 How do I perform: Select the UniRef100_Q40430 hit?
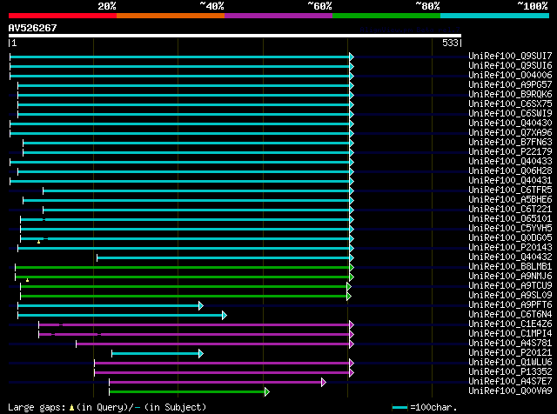click(x=510, y=123)
